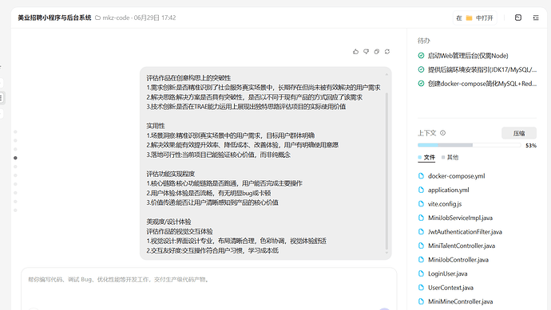Copy the message using the copy icon
The height and width of the screenshot is (310, 551).
[x=377, y=52]
